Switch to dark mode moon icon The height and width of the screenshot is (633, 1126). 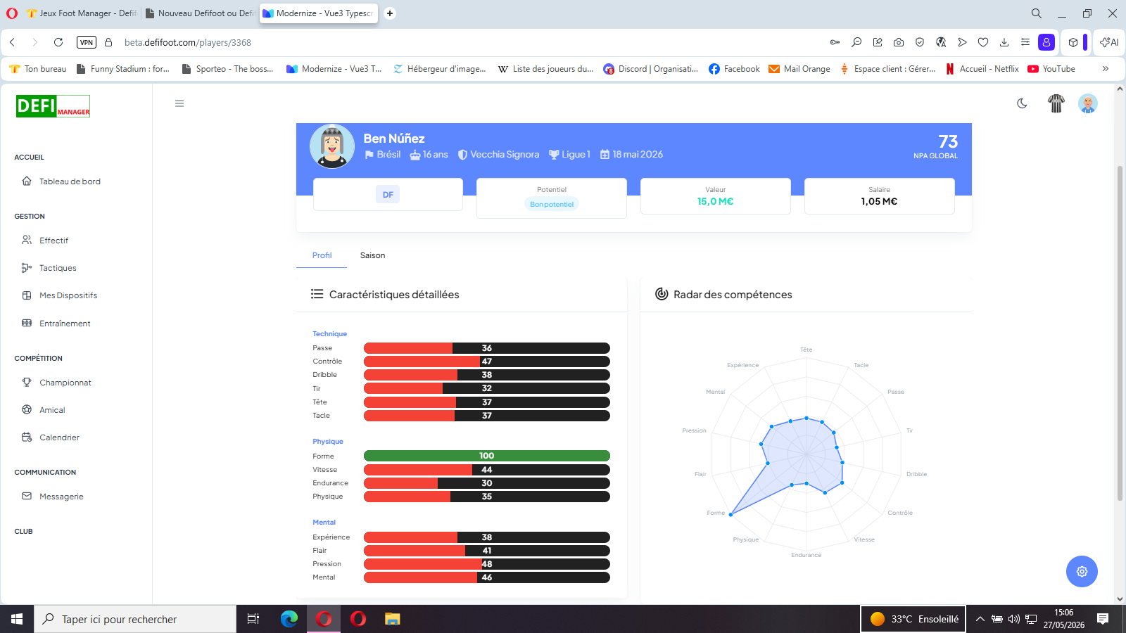pyautogui.click(x=1022, y=103)
